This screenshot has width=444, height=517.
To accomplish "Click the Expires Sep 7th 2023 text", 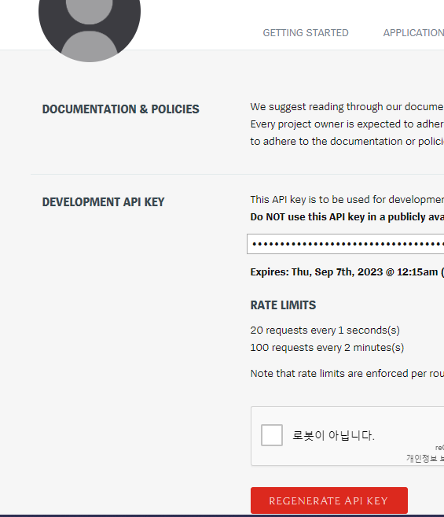I will [347, 272].
